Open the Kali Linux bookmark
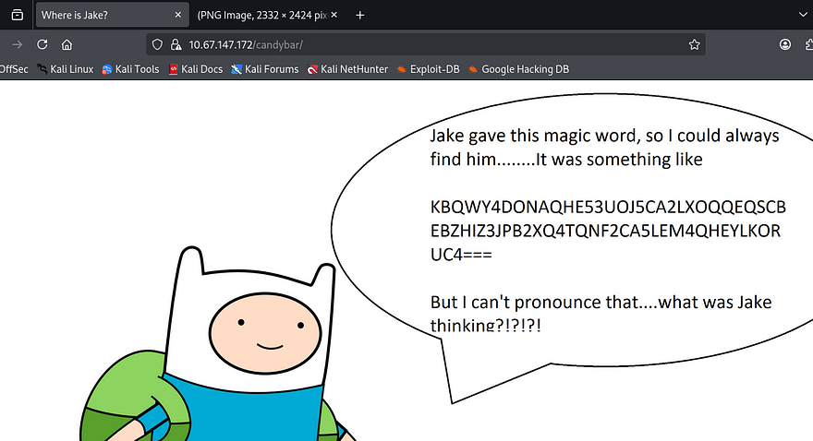The height and width of the screenshot is (441, 813). 65,69
